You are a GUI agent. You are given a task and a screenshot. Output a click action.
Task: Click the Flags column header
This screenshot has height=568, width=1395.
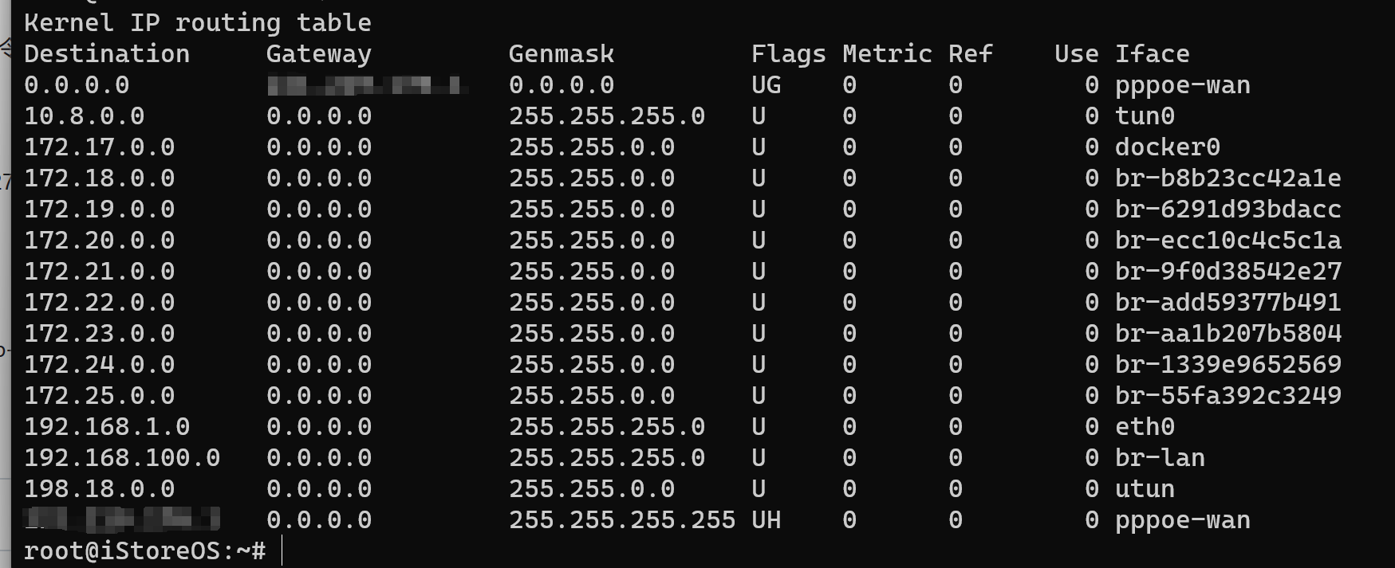(788, 53)
